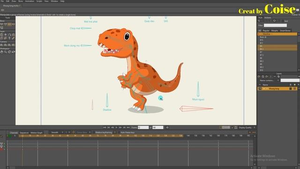
Task: Show Morphs actions tab
Action: (x=275, y=31)
